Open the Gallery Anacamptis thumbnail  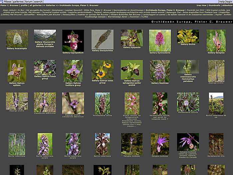pyautogui.click(x=17, y=39)
